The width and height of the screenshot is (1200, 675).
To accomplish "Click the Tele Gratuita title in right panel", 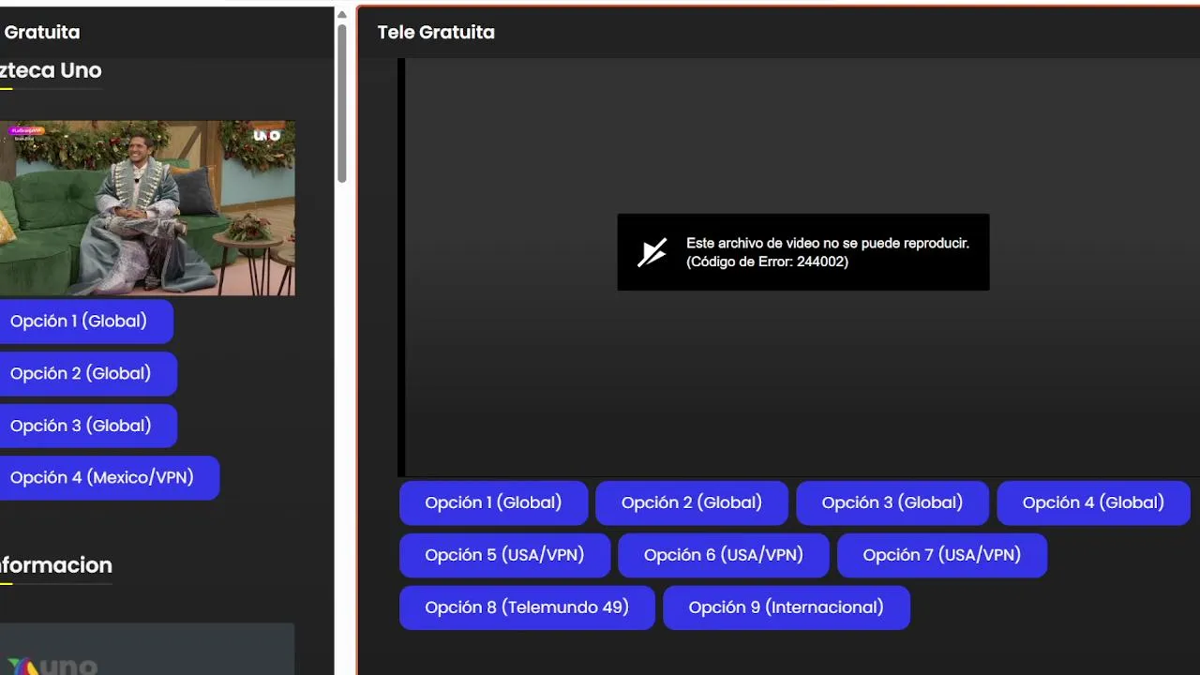I will [436, 33].
